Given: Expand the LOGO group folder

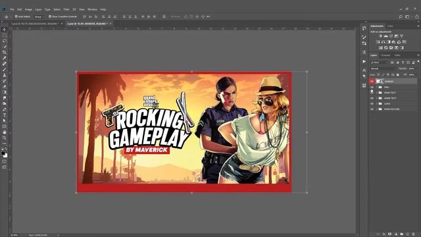Looking at the screenshot, I should pyautogui.click(x=377, y=103).
